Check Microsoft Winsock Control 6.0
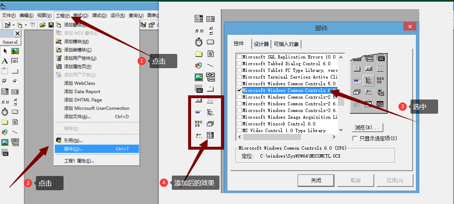Image resolution: width=454 pixels, height=204 pixels. pos(239,124)
